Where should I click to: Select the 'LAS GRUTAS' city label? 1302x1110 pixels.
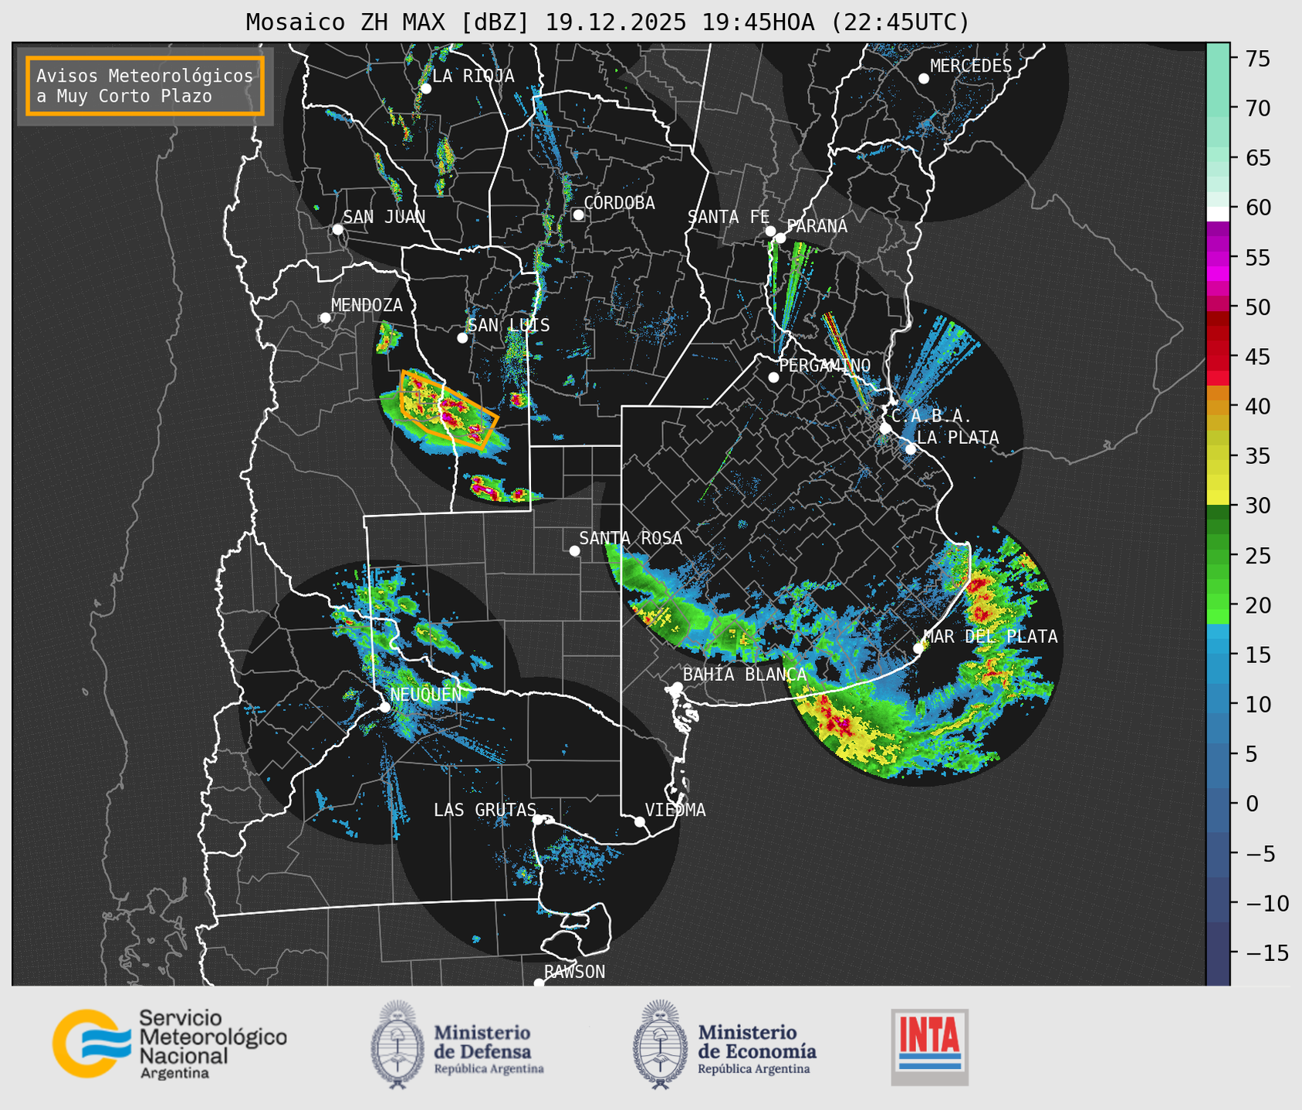point(485,810)
